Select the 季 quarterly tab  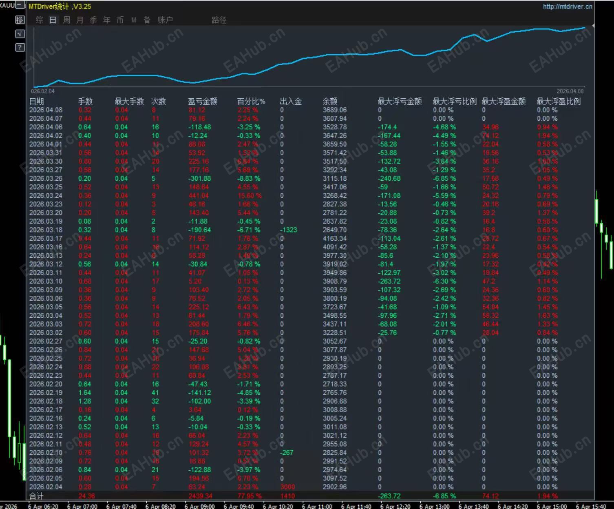[x=93, y=20]
